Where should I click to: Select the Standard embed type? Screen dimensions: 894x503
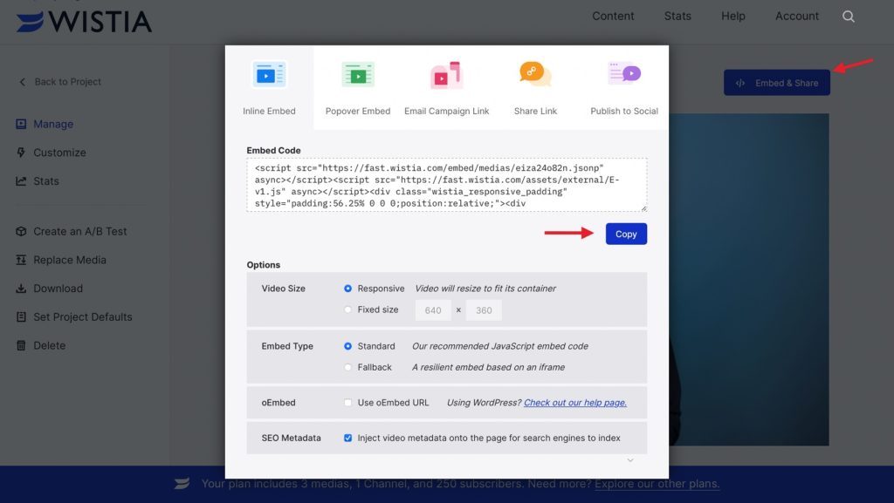click(347, 346)
